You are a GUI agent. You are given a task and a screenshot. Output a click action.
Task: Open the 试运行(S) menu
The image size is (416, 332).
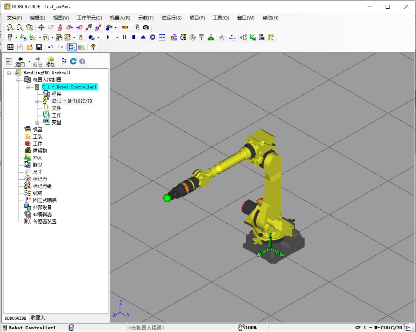click(x=171, y=18)
